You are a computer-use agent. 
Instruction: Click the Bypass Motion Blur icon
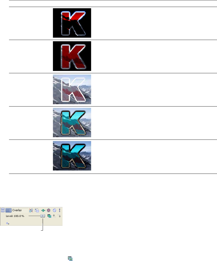[x=31, y=210]
